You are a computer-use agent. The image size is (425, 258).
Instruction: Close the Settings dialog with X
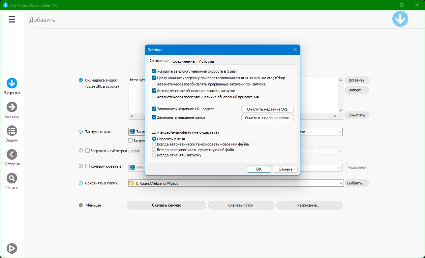(x=295, y=50)
